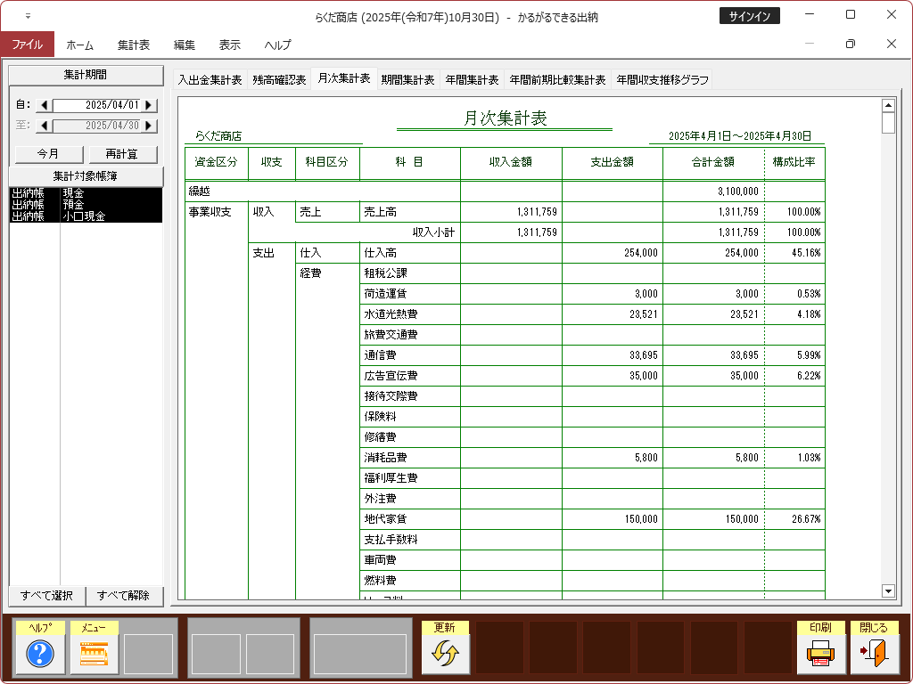Viewport: 913px width, 684px height.
Task: Toggle the 小口現金 ledger selection
Action: 86,216
